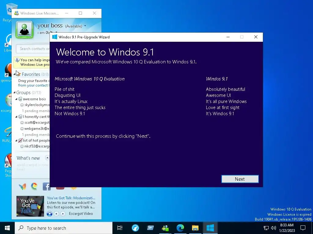
Task: Click the What's new heading
Action: tap(28, 158)
